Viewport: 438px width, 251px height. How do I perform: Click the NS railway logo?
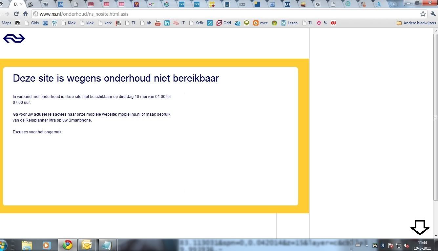[14, 38]
